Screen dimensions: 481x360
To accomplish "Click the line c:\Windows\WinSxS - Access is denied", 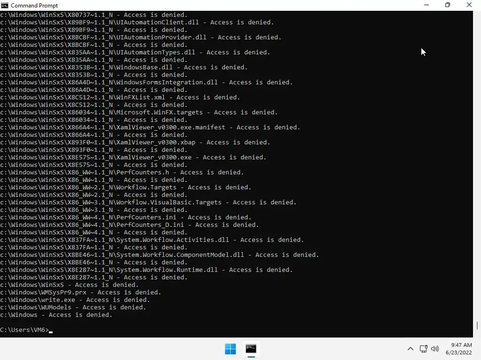I will 70,285.
